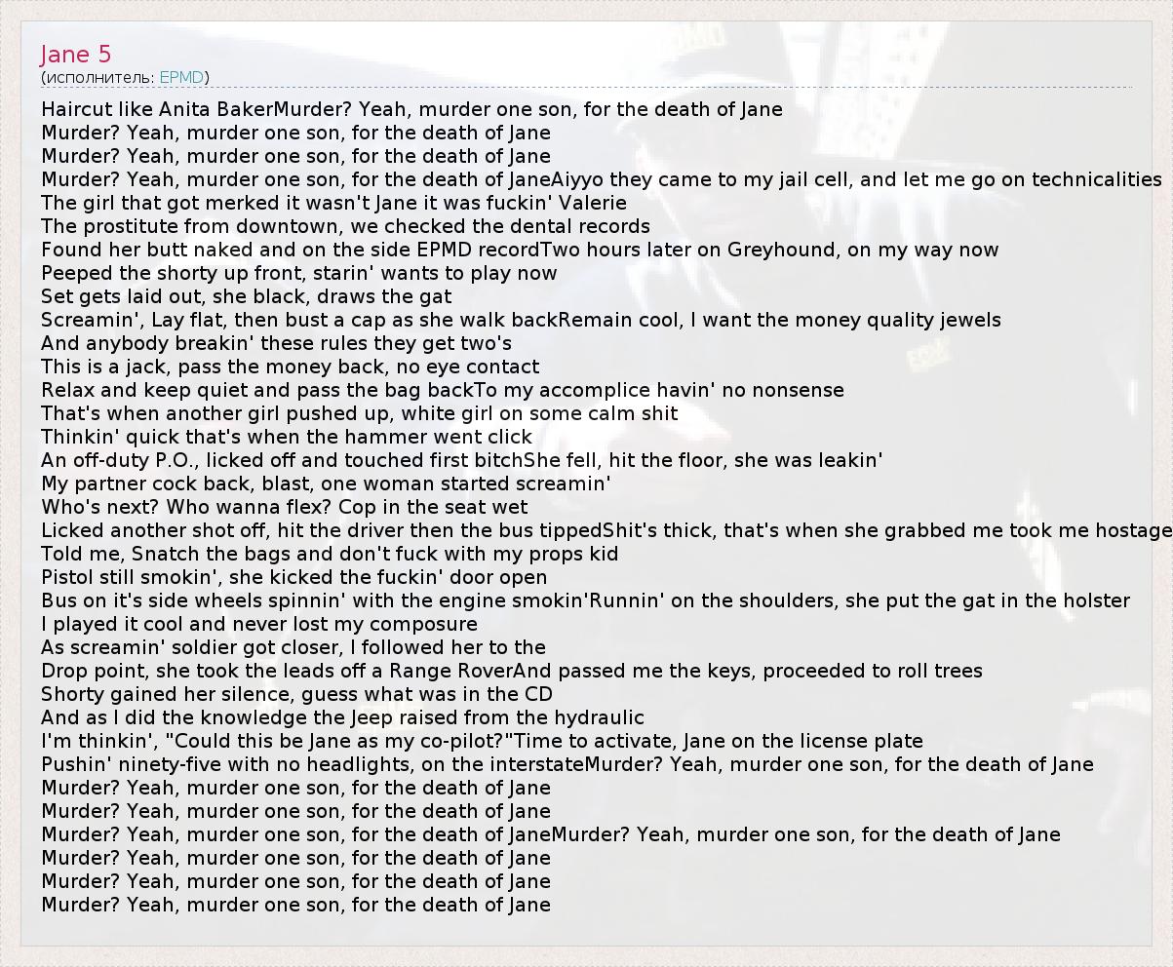1173x967 pixels.
Task: Open the EPMD artist link
Action: tap(182, 77)
